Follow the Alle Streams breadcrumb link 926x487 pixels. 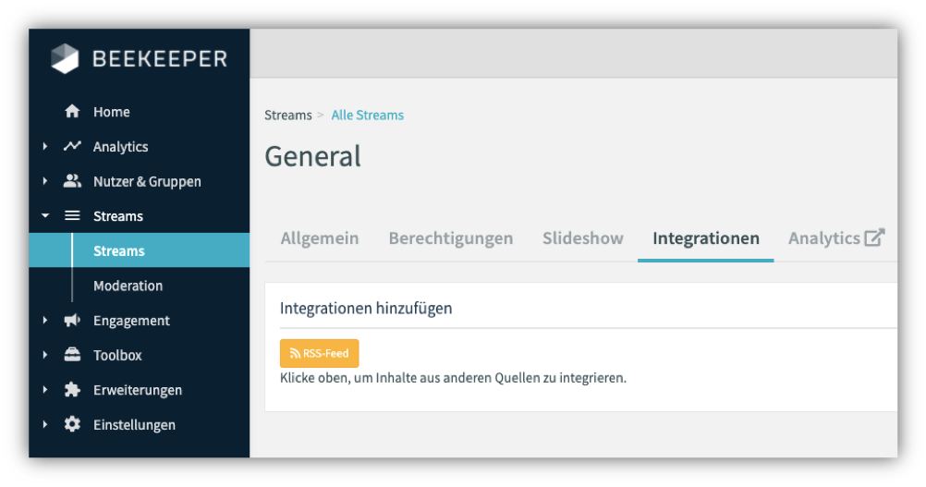click(367, 116)
